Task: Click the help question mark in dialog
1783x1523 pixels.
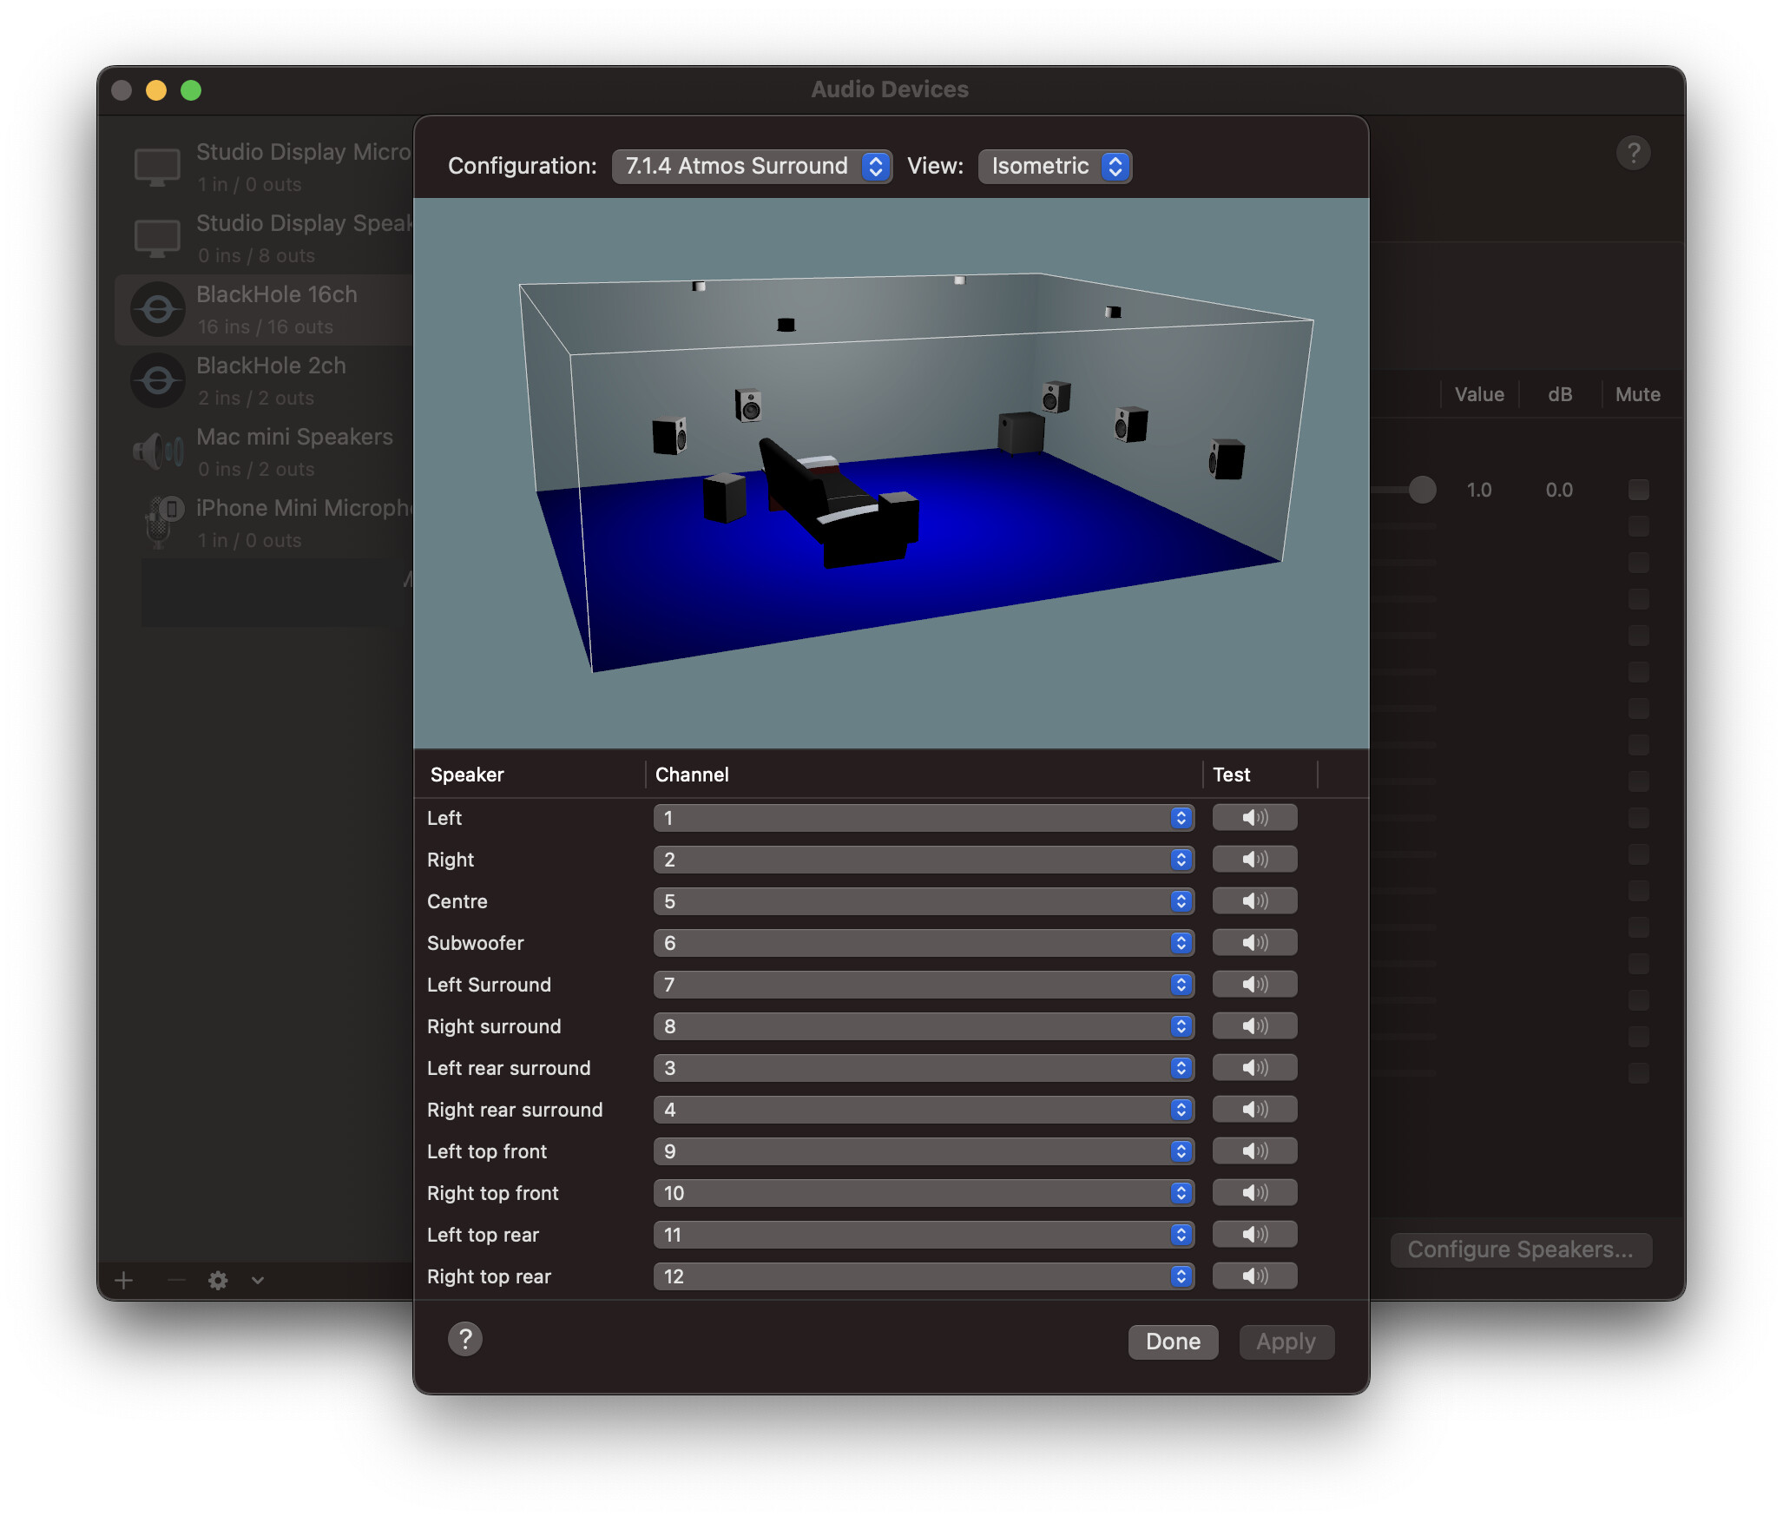Action: coord(464,1339)
